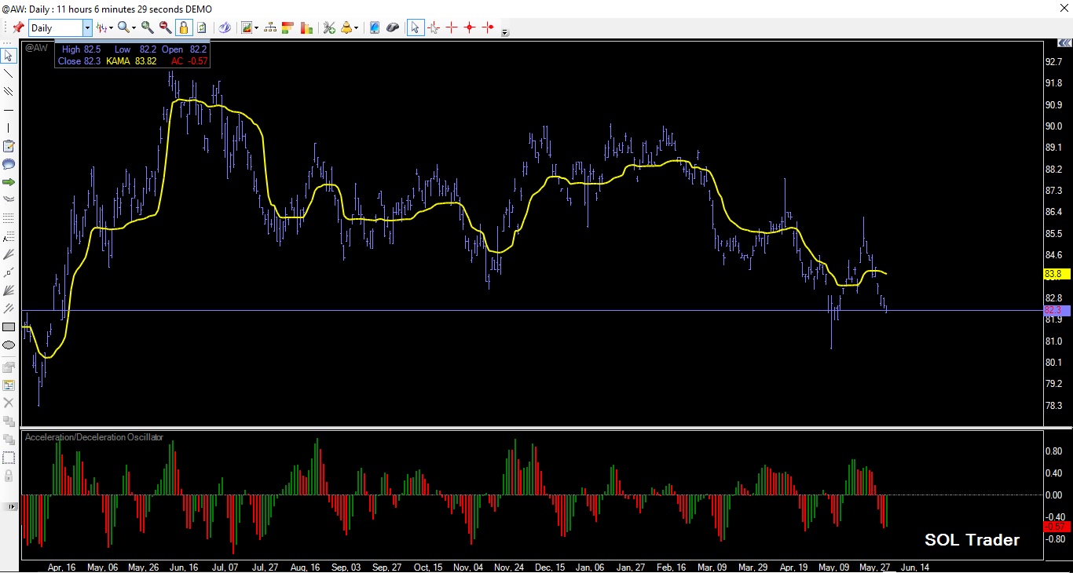This screenshot has height=573, width=1073.
Task: Click the computer mouse icon
Action: (393, 27)
